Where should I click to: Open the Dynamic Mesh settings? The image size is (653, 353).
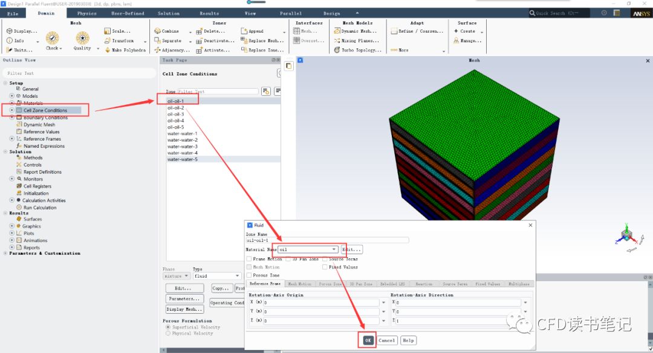tap(356, 31)
